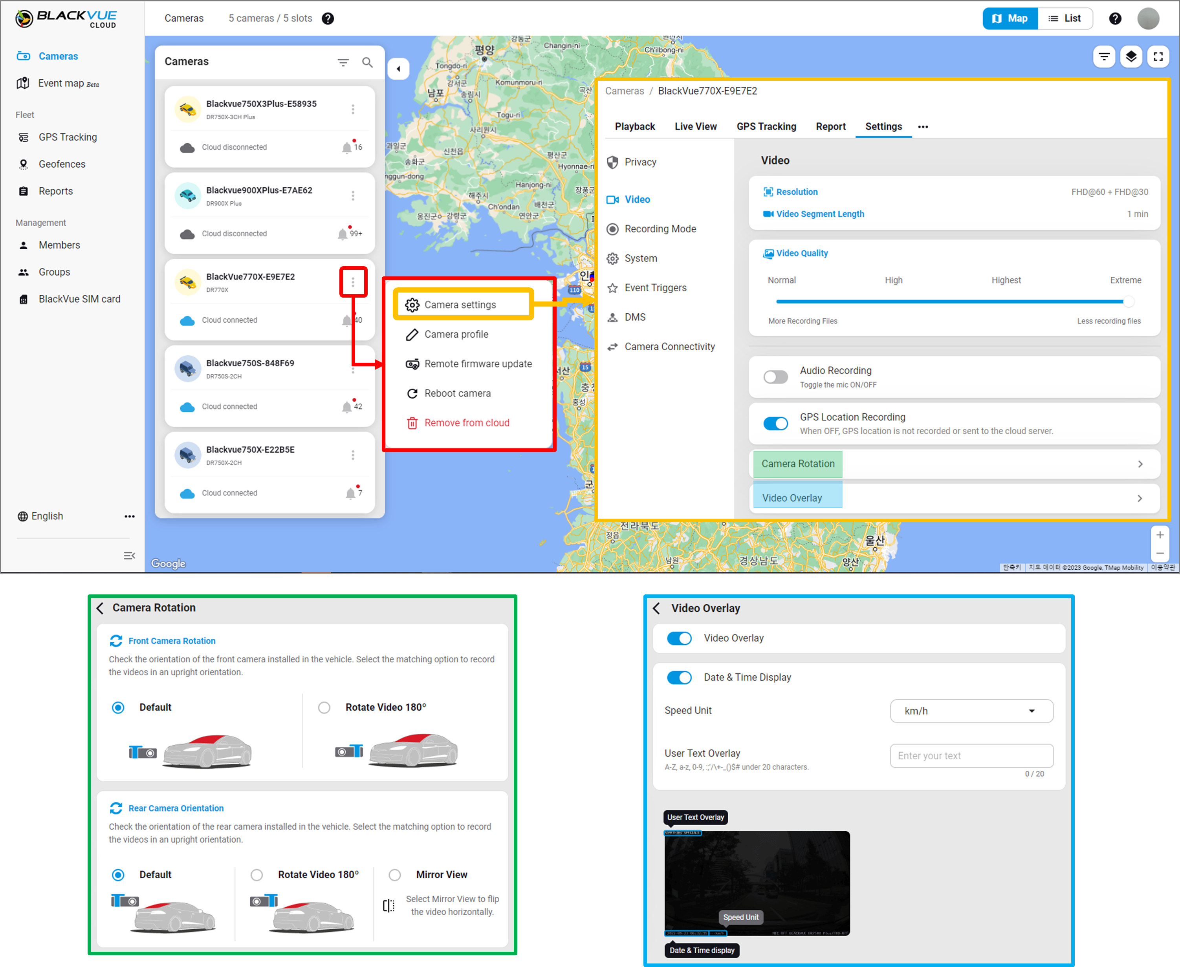Viewport: 1180px width, 967px height.
Task: Click Video Quality slider handle
Action: [1128, 302]
